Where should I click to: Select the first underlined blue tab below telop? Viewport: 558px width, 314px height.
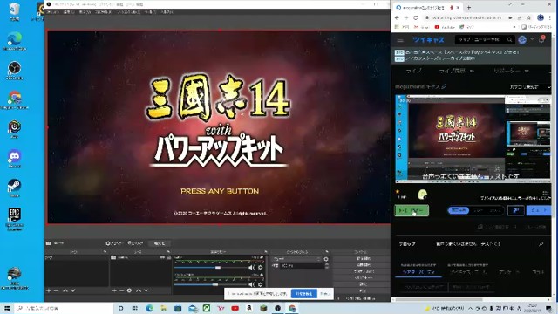tap(418, 272)
